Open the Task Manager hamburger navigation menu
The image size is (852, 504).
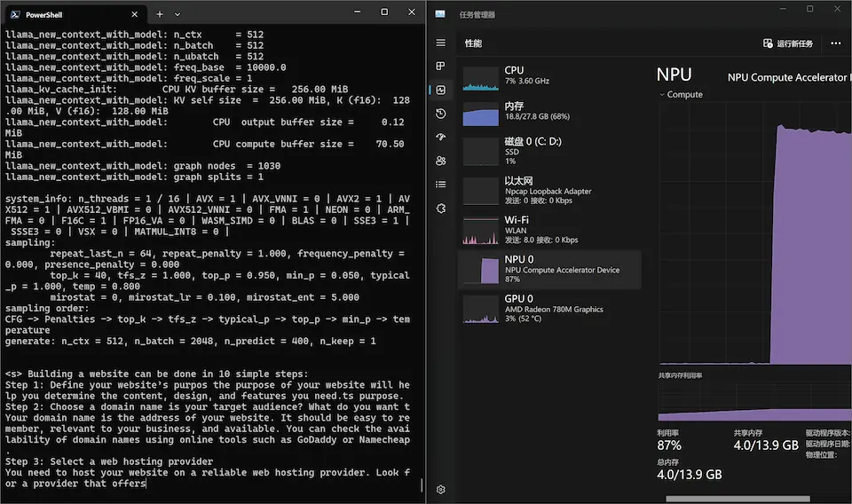(441, 43)
